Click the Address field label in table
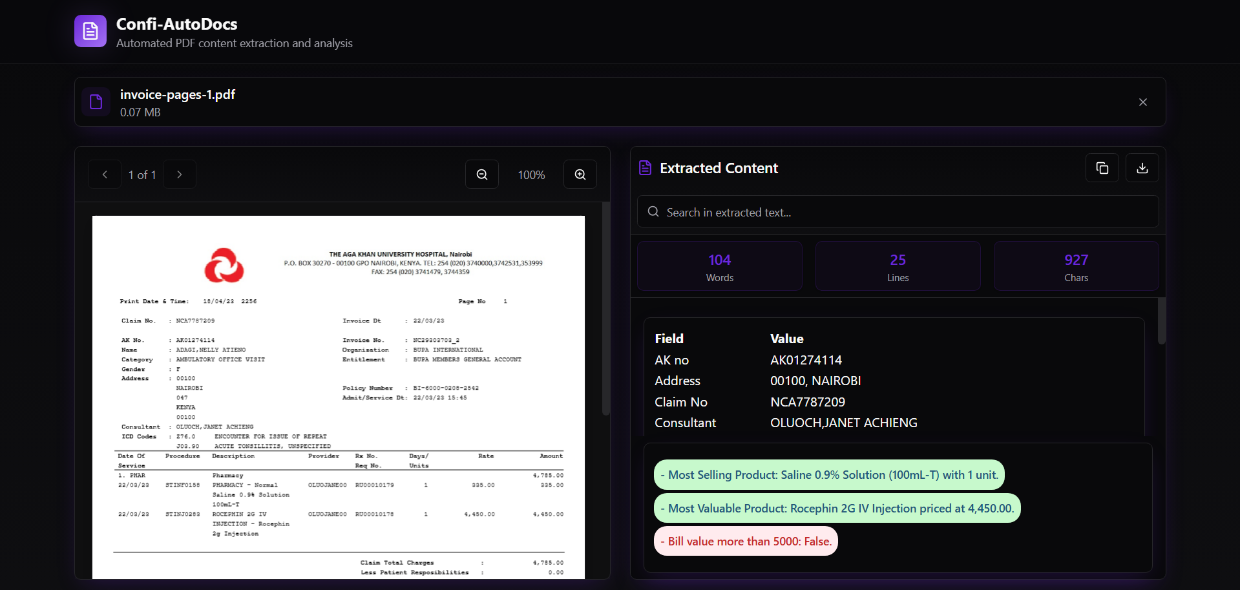1240x590 pixels. 677,381
